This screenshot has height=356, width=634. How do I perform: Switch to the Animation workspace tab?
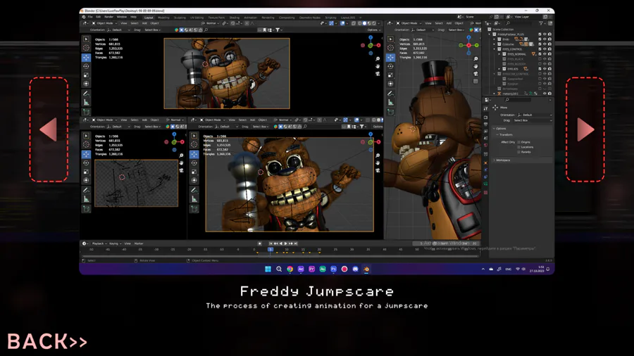tap(250, 18)
